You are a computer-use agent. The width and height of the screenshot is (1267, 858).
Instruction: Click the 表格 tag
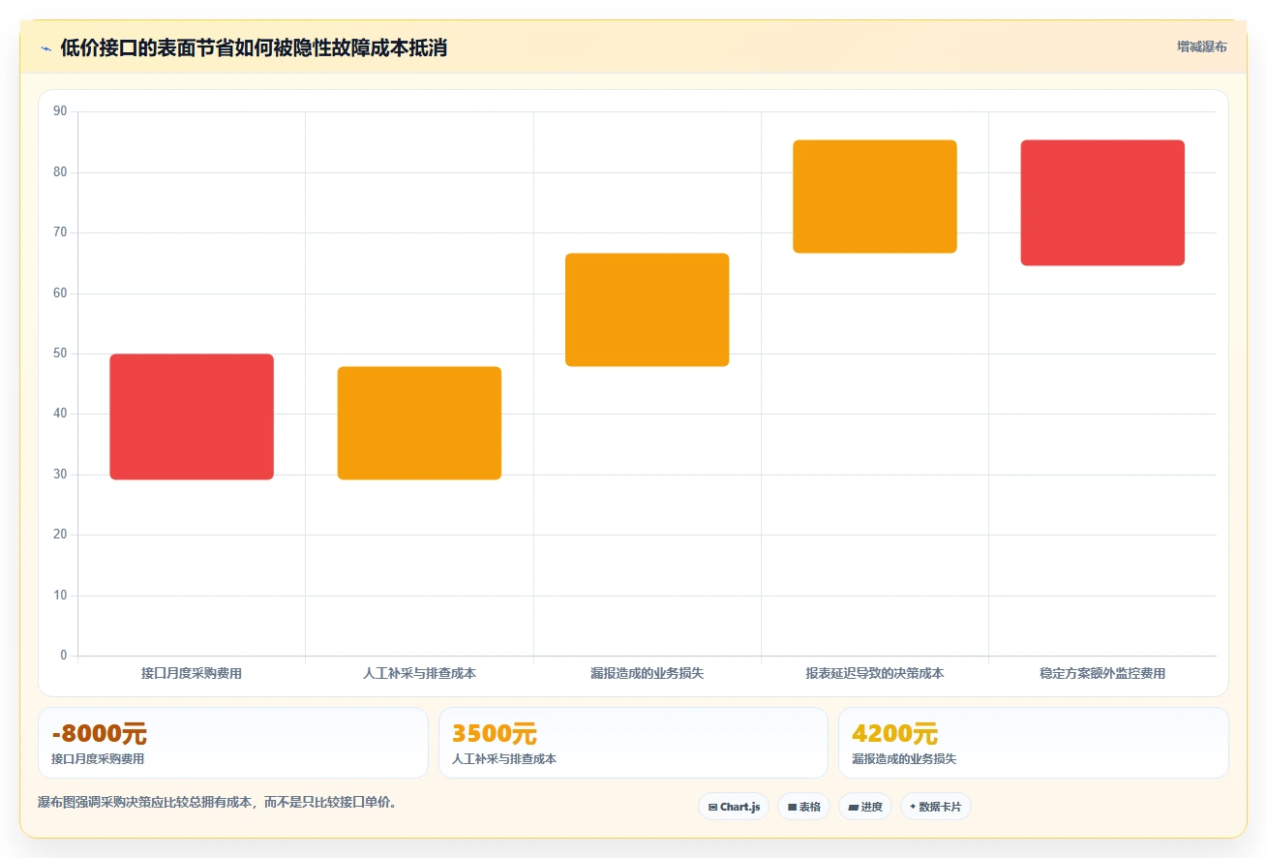pos(803,807)
